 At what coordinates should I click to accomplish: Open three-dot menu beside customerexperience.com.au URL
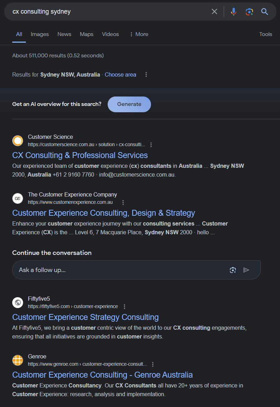click(x=123, y=202)
